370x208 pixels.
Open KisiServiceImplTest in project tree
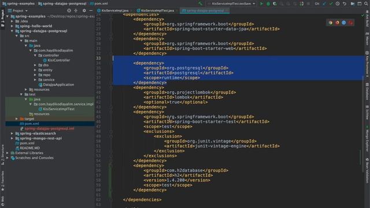tap(59, 109)
